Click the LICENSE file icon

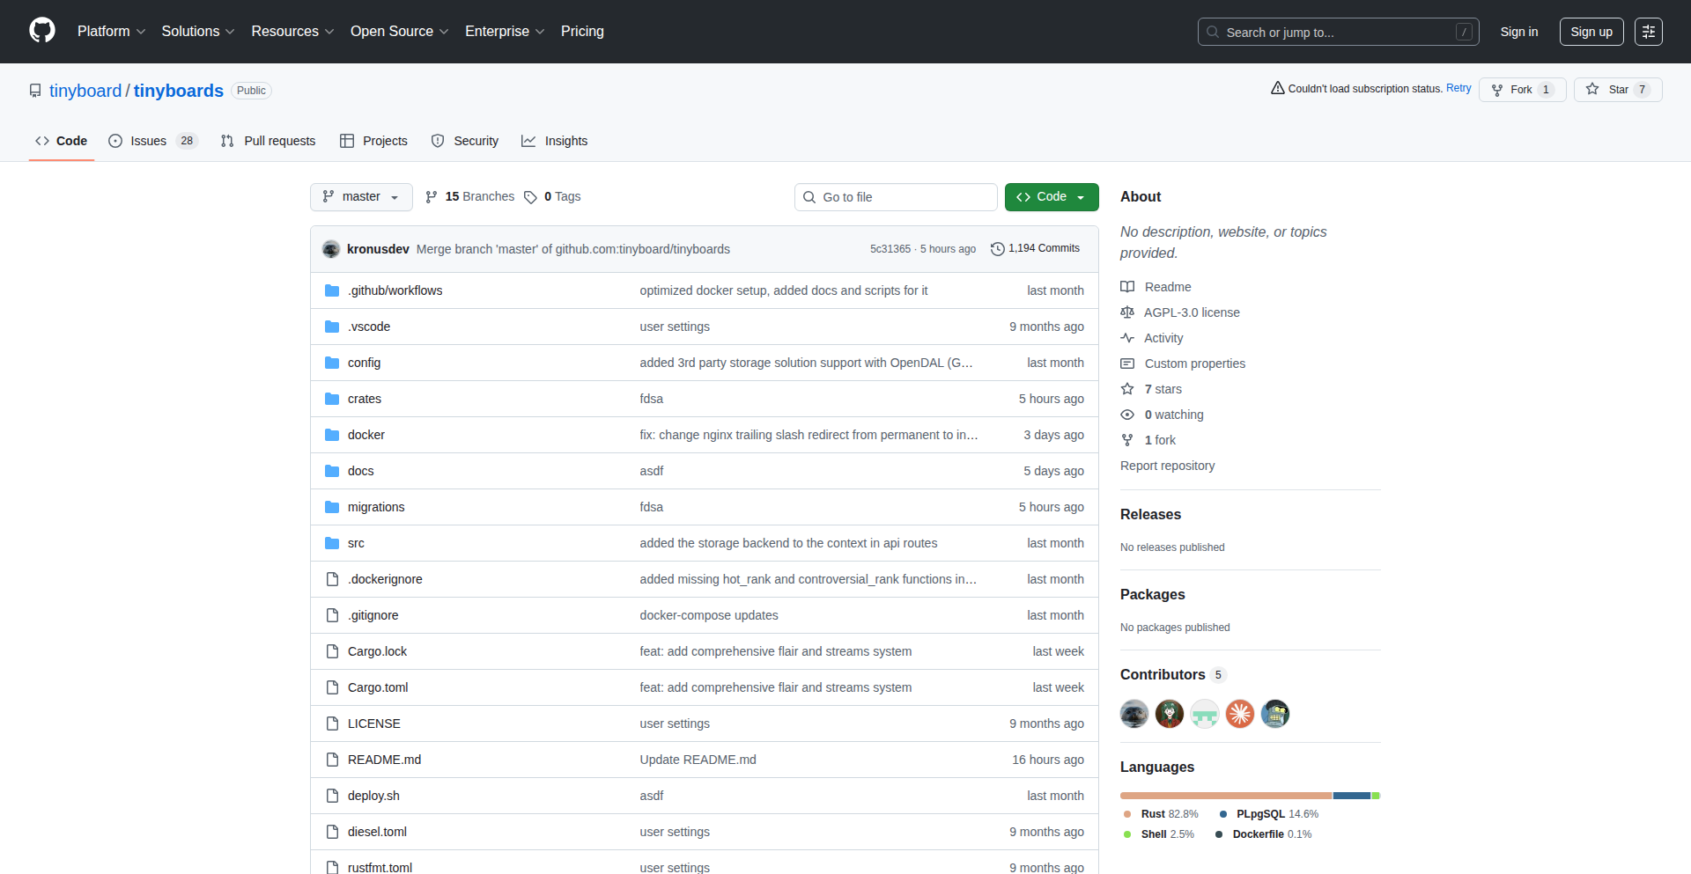point(332,723)
